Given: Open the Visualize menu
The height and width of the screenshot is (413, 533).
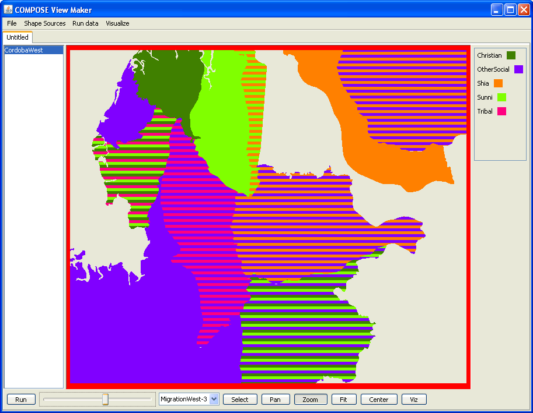Looking at the screenshot, I should point(117,23).
